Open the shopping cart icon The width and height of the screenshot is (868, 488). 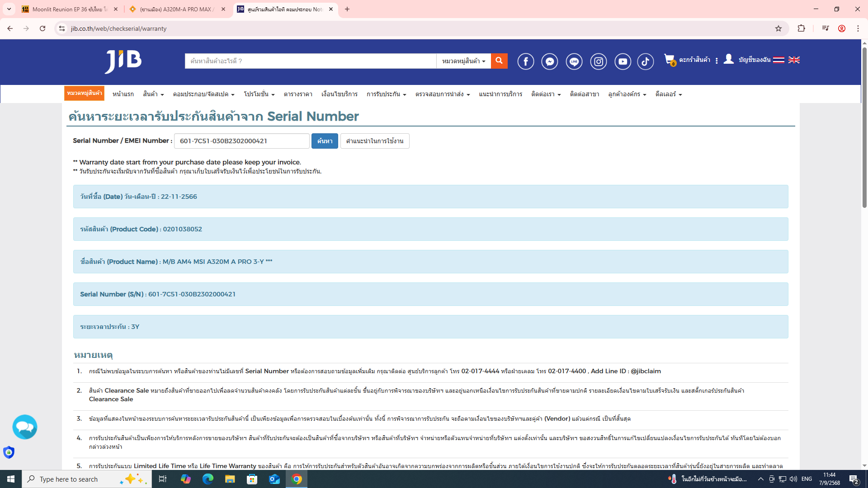[x=670, y=60]
